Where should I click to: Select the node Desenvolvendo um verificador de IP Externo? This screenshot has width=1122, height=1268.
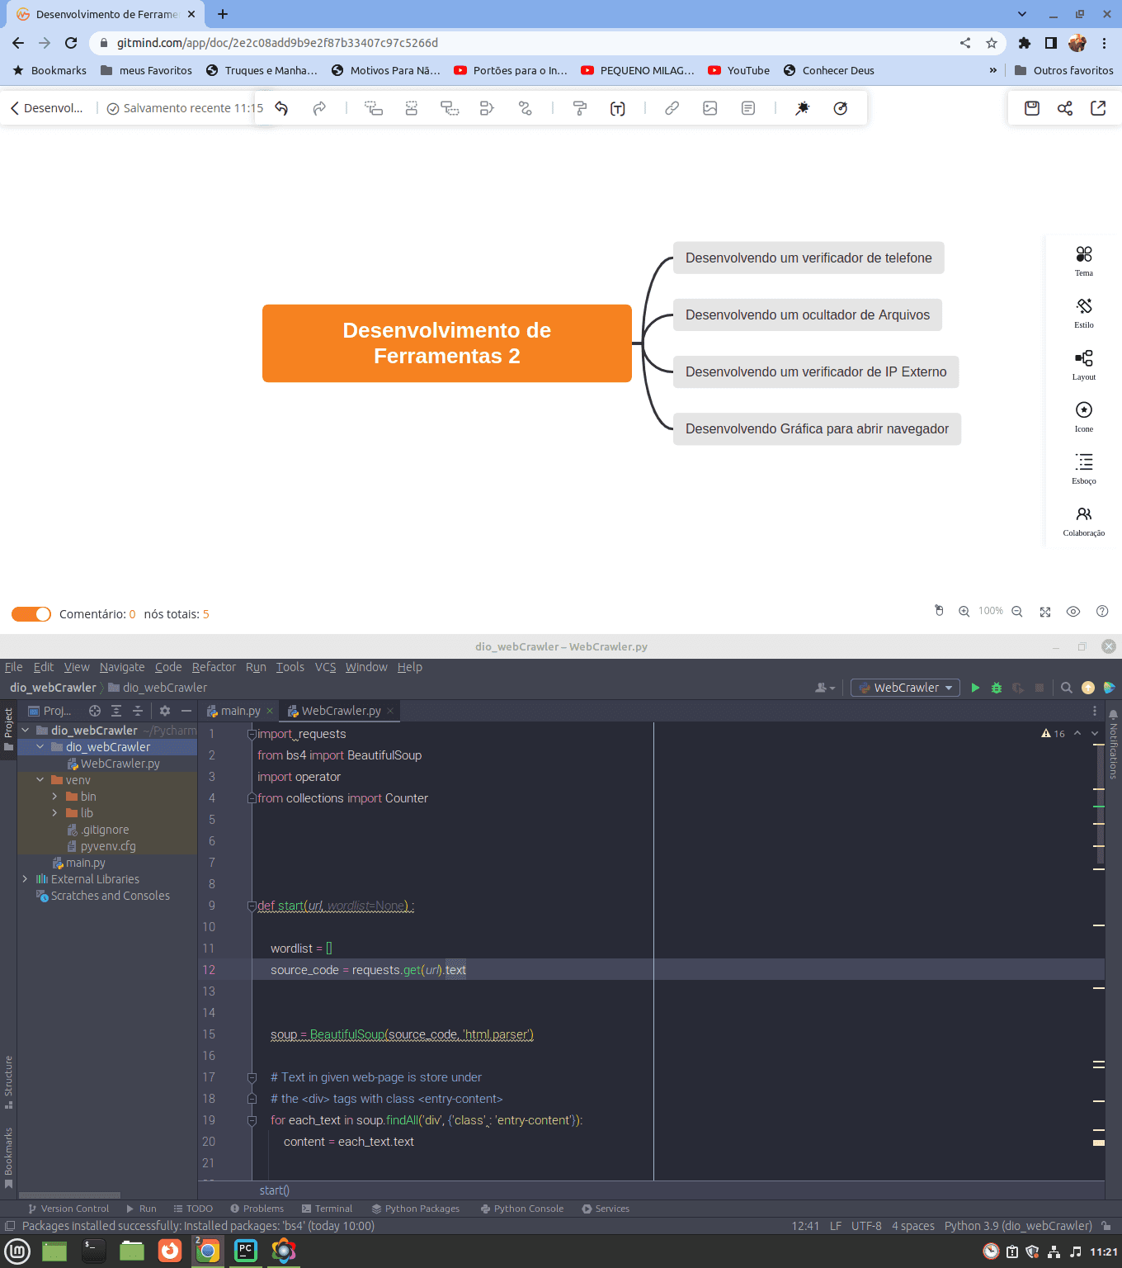tap(815, 371)
